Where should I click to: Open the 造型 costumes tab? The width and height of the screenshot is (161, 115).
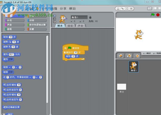(x=70, y=26)
